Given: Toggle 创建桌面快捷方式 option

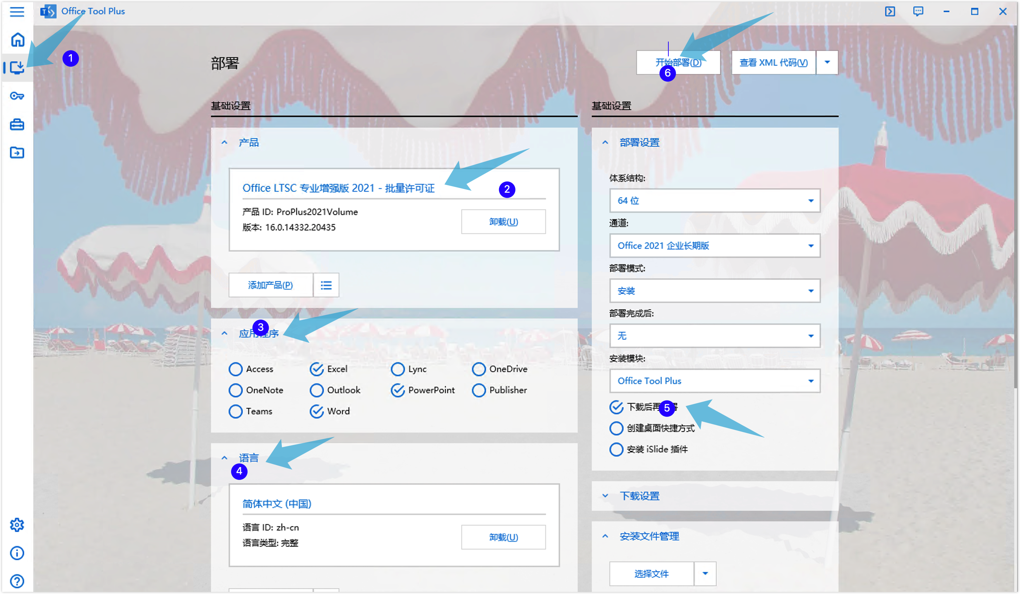Looking at the screenshot, I should [x=616, y=428].
